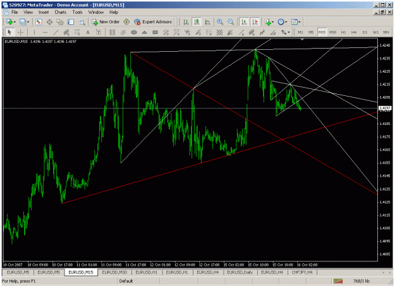This screenshot has width=395, height=286.
Task: Select the Fibonacci fan tool
Action: pos(198,32)
